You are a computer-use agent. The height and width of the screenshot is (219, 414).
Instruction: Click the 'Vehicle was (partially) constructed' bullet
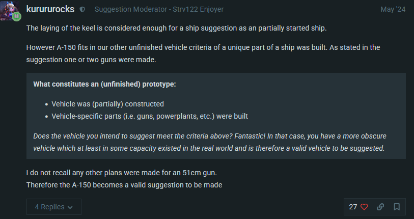107,104
